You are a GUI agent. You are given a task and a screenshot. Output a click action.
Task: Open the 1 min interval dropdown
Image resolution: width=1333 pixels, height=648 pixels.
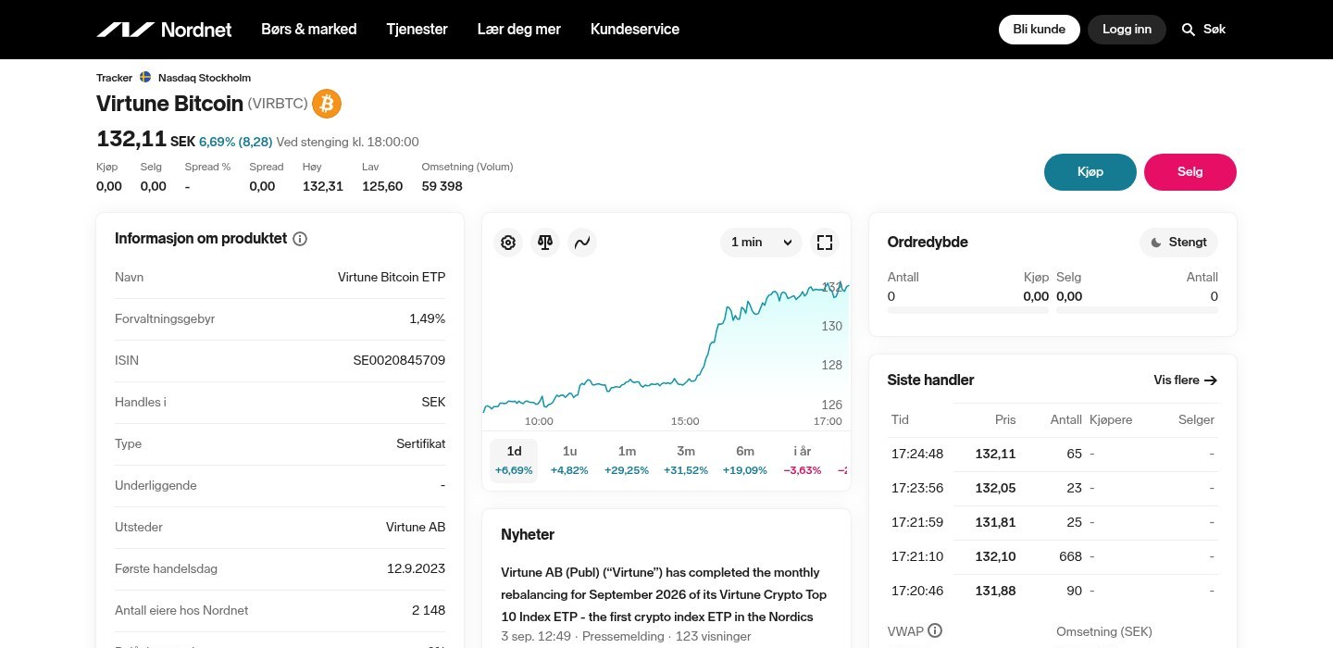761,243
